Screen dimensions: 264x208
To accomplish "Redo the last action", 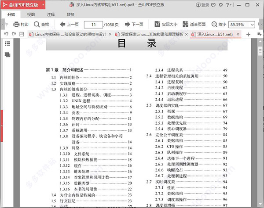I will pos(14,34).
